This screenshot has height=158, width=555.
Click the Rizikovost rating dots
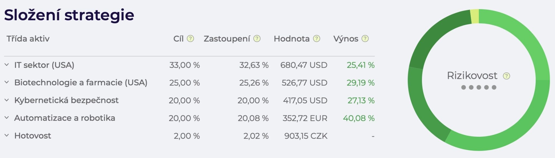tap(479, 87)
